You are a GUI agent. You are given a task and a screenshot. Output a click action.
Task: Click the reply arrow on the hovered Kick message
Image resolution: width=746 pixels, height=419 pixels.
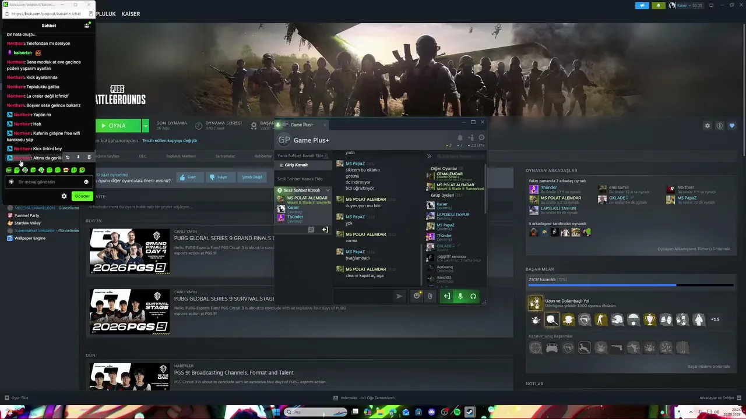68,157
